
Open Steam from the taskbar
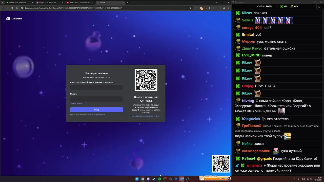(154, 179)
